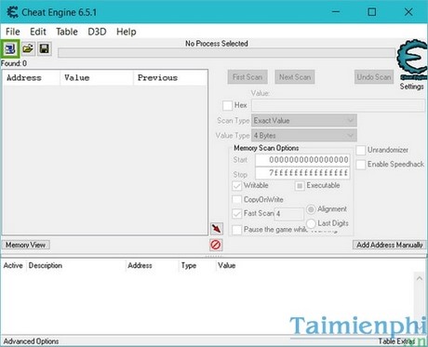Open the Help menu
Image resolution: width=428 pixels, height=347 pixels.
coord(127,32)
